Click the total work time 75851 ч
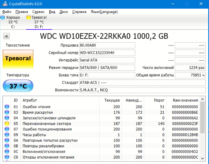Screen dimensions: 209x164 [x=190, y=75]
